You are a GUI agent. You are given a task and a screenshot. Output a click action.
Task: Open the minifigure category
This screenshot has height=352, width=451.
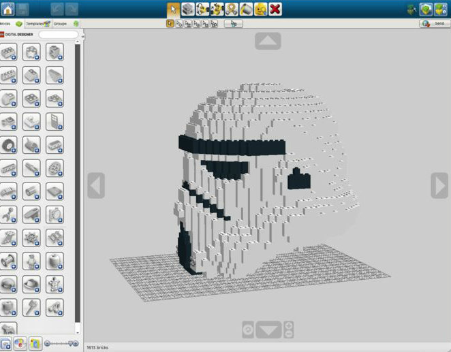(31, 261)
